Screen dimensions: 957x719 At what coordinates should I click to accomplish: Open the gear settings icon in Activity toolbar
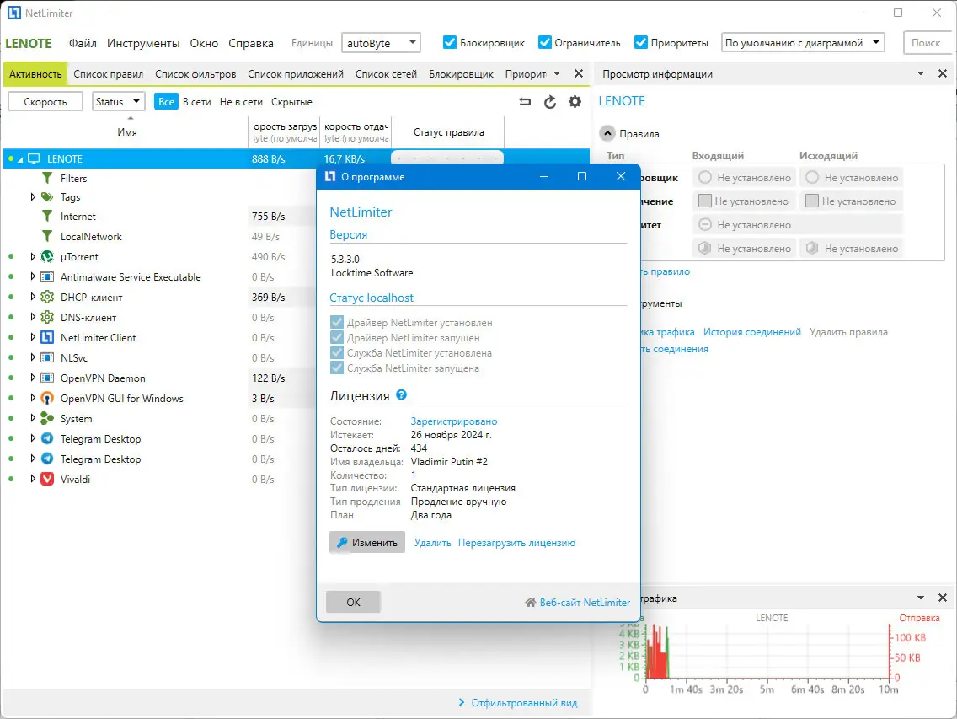[575, 102]
